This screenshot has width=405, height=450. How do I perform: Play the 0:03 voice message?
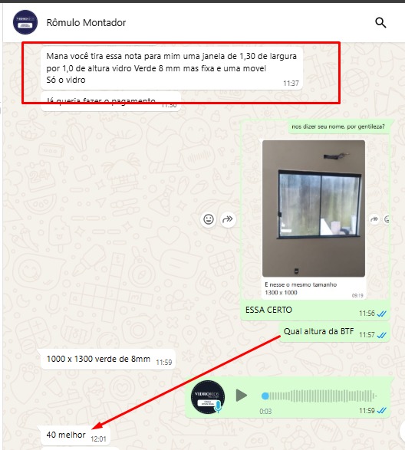tap(242, 396)
